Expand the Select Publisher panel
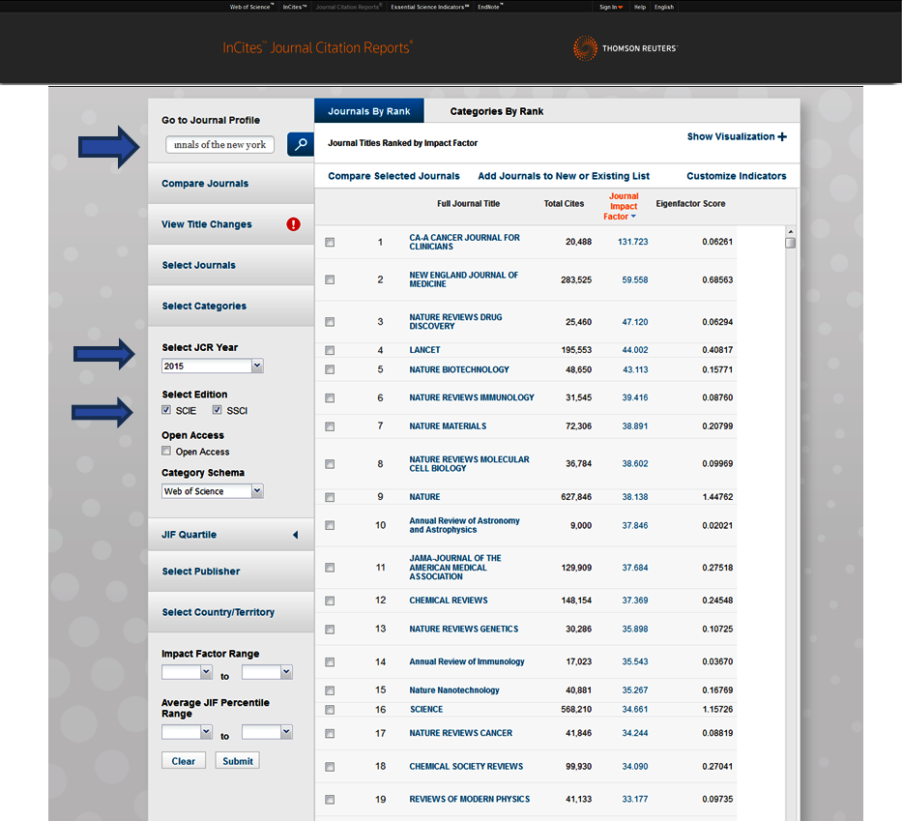Screen dimensions: 902x821 231,572
